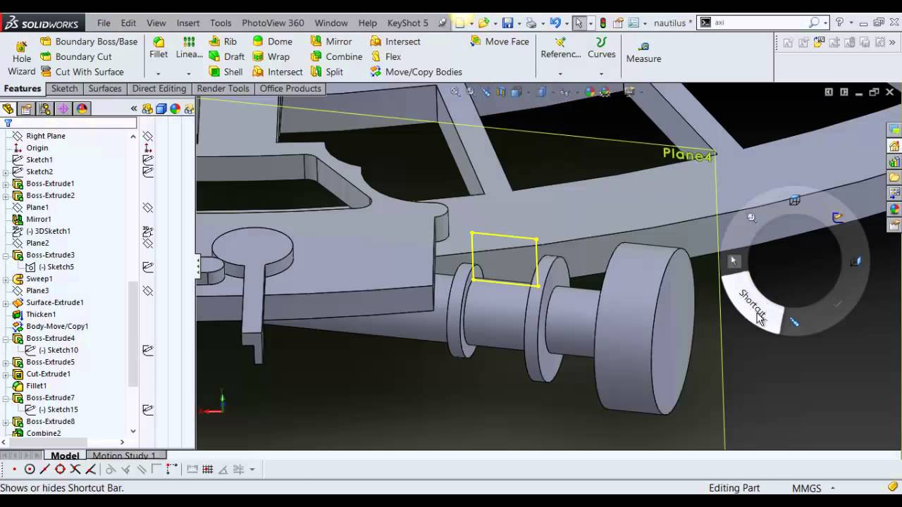Open the Measure tool

click(x=643, y=53)
